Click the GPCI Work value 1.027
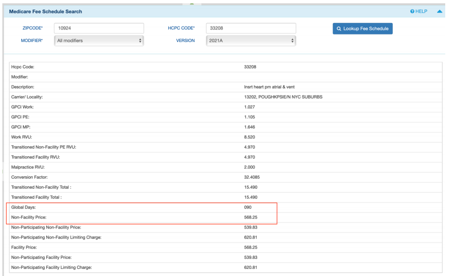Screen dimensions: 449x276 249,107
